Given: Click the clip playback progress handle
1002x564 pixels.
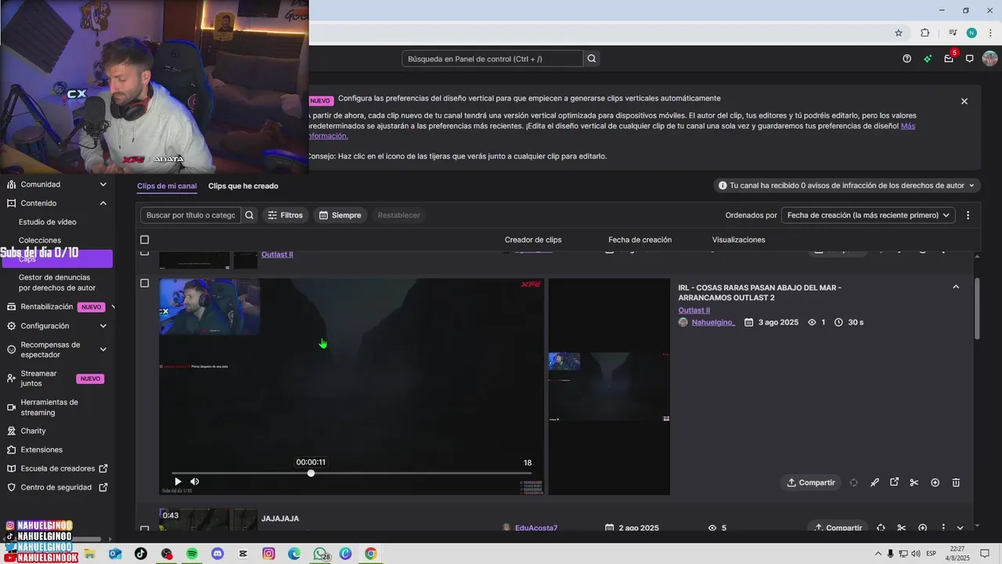Looking at the screenshot, I should (x=311, y=473).
